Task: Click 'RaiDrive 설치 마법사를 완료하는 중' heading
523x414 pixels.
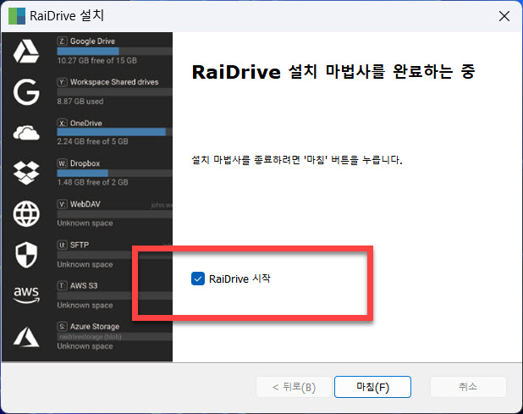Action: (x=333, y=72)
